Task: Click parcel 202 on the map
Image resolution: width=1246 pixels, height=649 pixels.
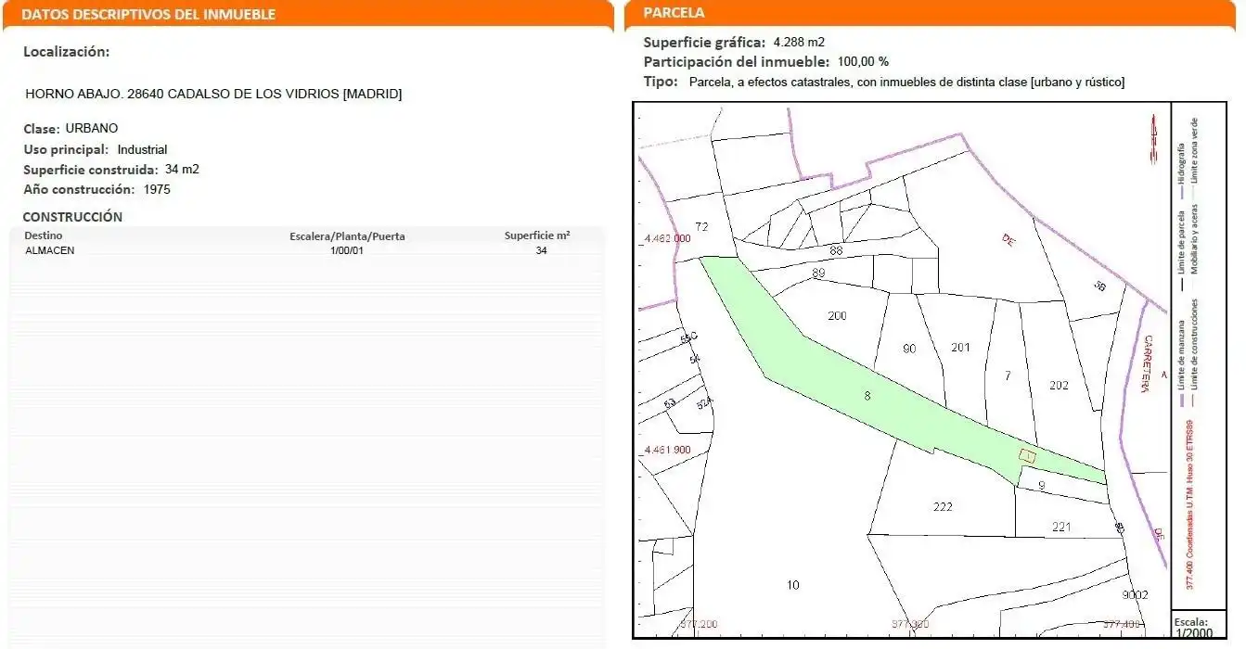Action: (1059, 386)
